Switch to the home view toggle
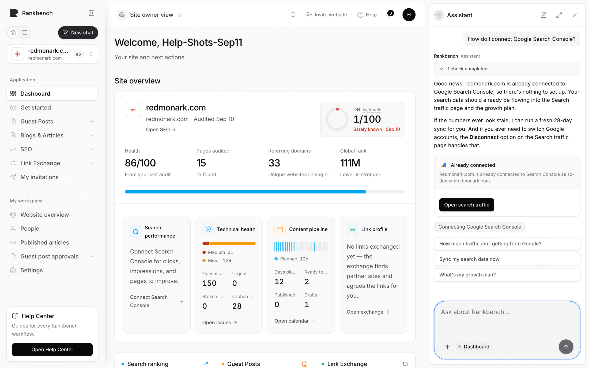 [13, 33]
